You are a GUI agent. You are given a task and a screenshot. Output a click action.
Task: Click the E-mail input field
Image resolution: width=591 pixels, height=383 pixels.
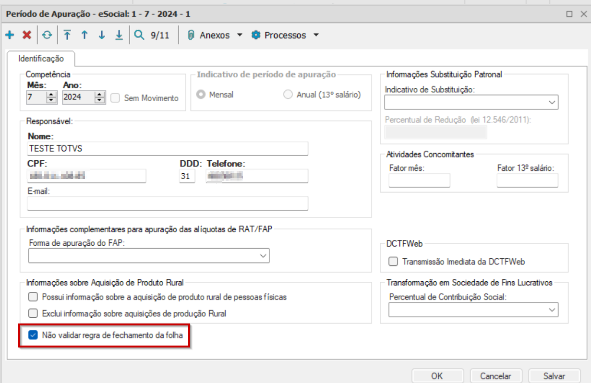(168, 204)
